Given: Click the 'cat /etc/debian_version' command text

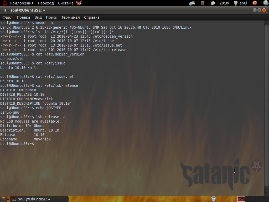Looking at the screenshot, I should (x=60, y=54).
